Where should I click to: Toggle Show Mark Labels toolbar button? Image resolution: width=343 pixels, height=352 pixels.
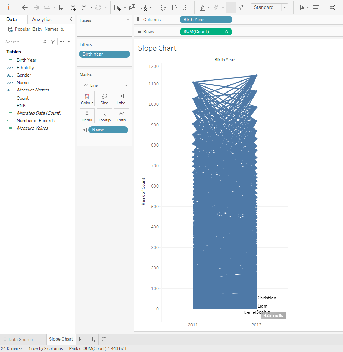pos(231,7)
